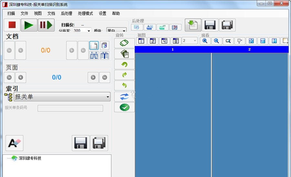Viewport: 291px width, 177px height.
Task: Switch to single-page view layout
Action: coord(141,41)
